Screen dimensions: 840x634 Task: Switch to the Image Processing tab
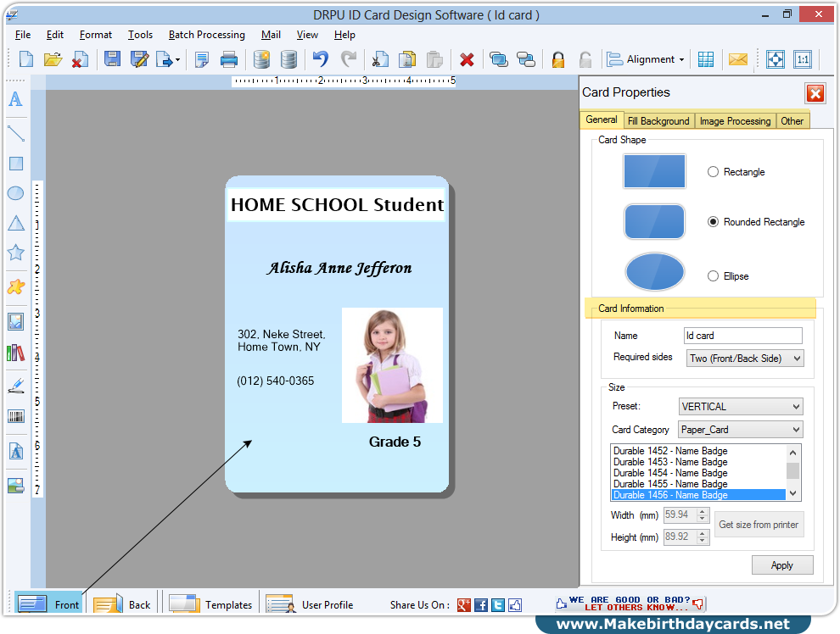pos(735,121)
